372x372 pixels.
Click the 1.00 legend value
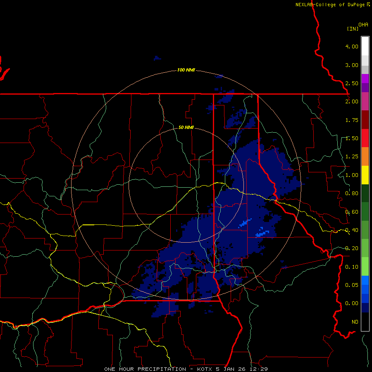[x=352, y=175]
